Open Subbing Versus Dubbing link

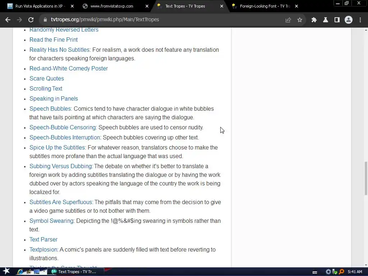(x=60, y=166)
